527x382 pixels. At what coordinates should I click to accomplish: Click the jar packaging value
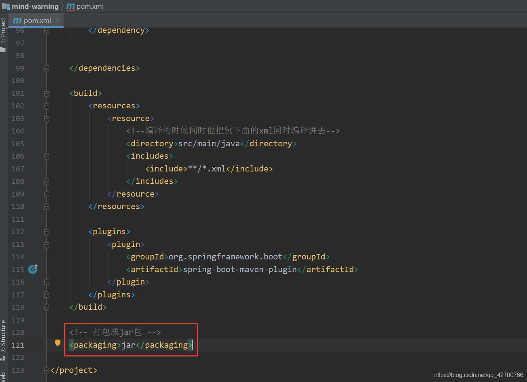[x=128, y=345]
